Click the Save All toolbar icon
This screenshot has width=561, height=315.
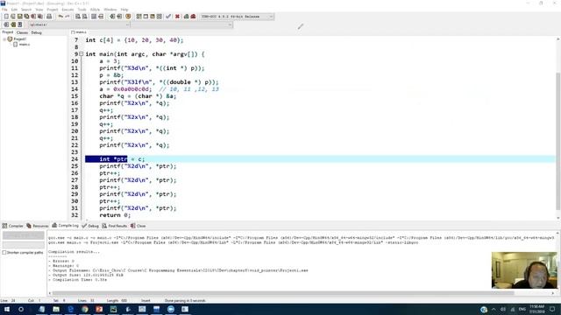(x=26, y=17)
